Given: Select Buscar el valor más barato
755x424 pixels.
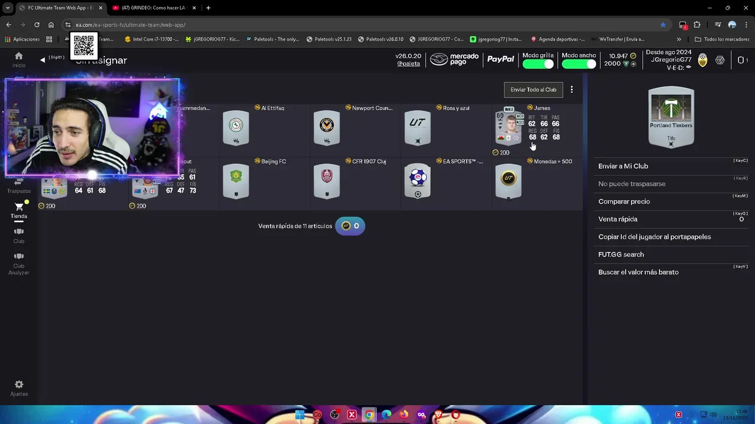Looking at the screenshot, I should point(671,272).
